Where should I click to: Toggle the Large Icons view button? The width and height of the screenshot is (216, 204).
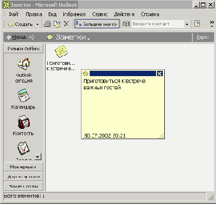click(x=97, y=24)
